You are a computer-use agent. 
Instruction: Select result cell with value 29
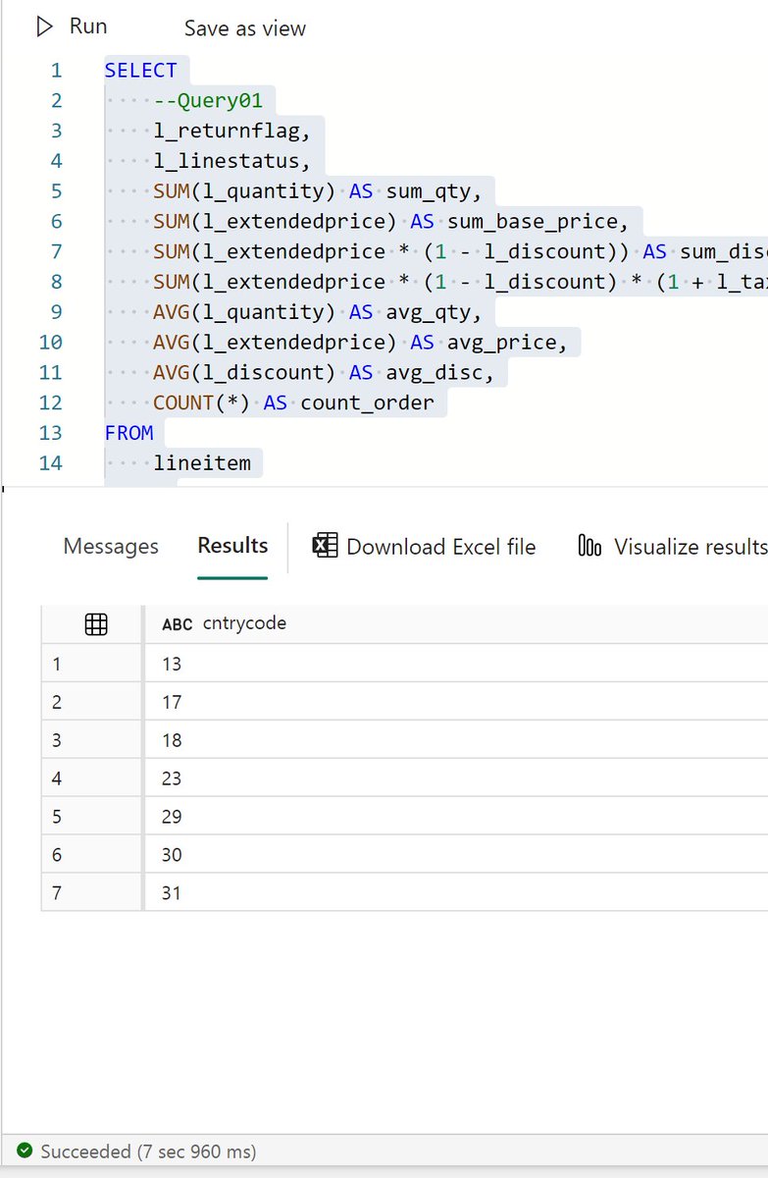[455, 817]
